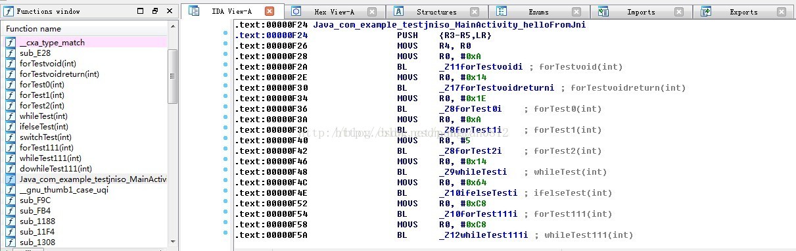Open the IDA View-A tab

pyautogui.click(x=231, y=12)
